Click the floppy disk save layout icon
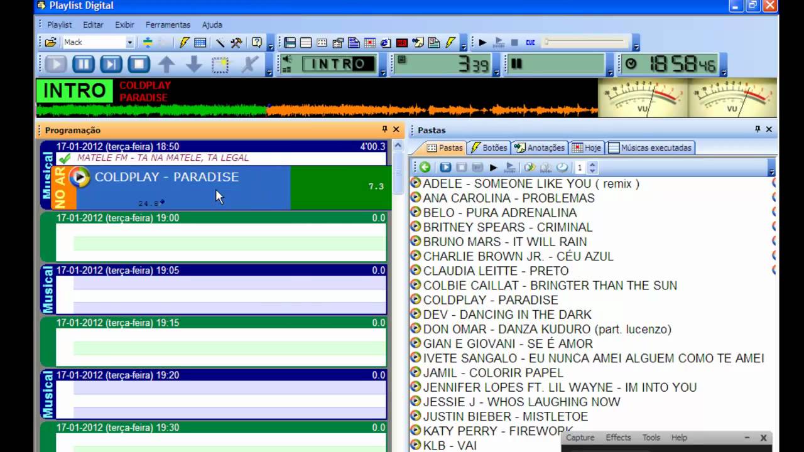The height and width of the screenshot is (452, 804). [x=290, y=43]
